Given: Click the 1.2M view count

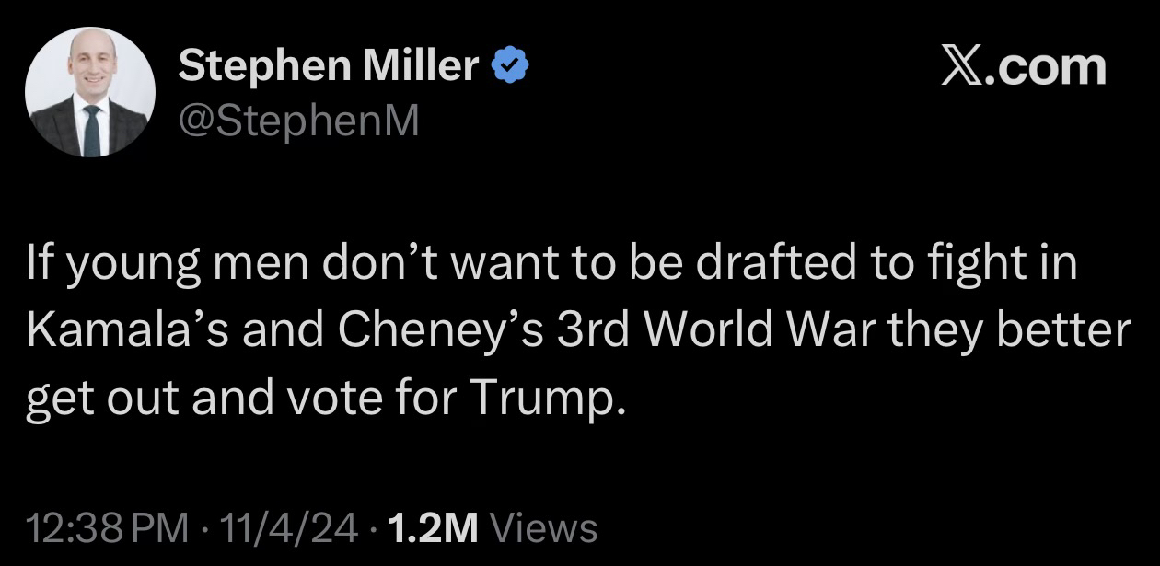Looking at the screenshot, I should tap(434, 528).
